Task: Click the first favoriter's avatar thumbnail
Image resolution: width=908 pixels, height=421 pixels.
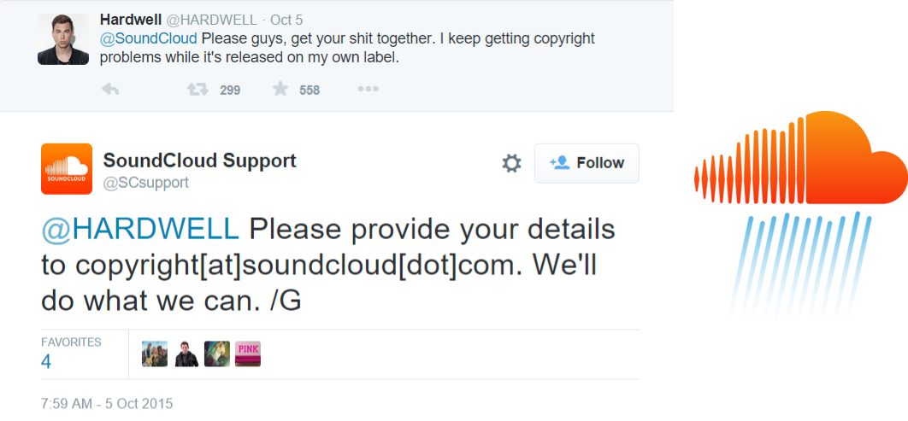Action: point(154,354)
